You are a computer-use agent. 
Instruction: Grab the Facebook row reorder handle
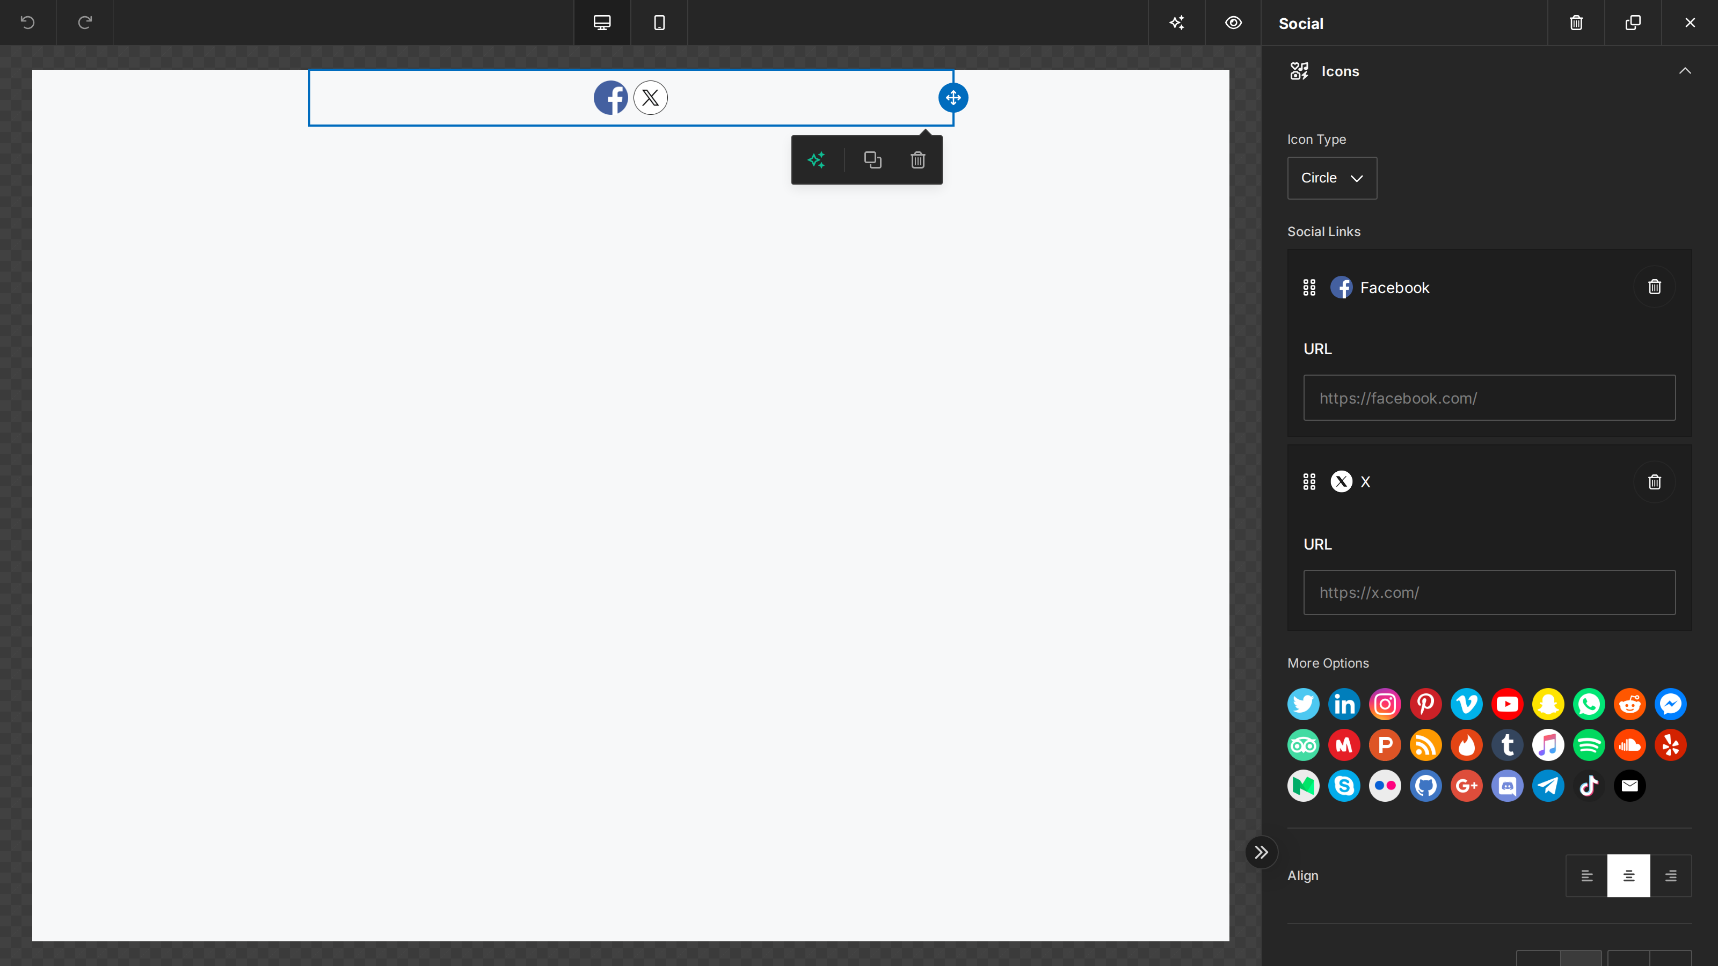click(x=1309, y=287)
